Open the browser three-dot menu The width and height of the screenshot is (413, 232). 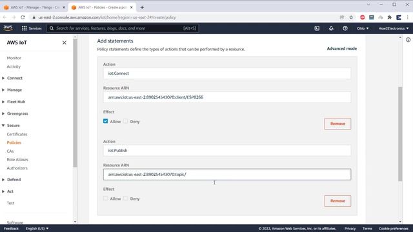407,17
